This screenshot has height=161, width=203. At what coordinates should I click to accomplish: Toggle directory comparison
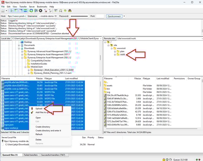pos(60,11)
